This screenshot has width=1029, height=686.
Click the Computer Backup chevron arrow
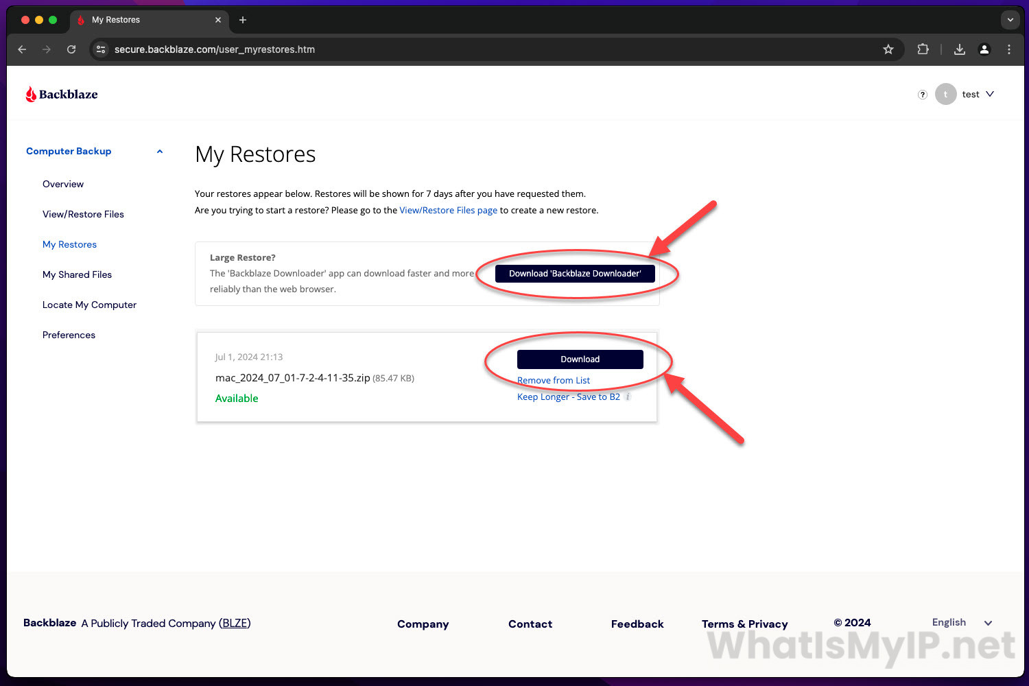coord(160,152)
